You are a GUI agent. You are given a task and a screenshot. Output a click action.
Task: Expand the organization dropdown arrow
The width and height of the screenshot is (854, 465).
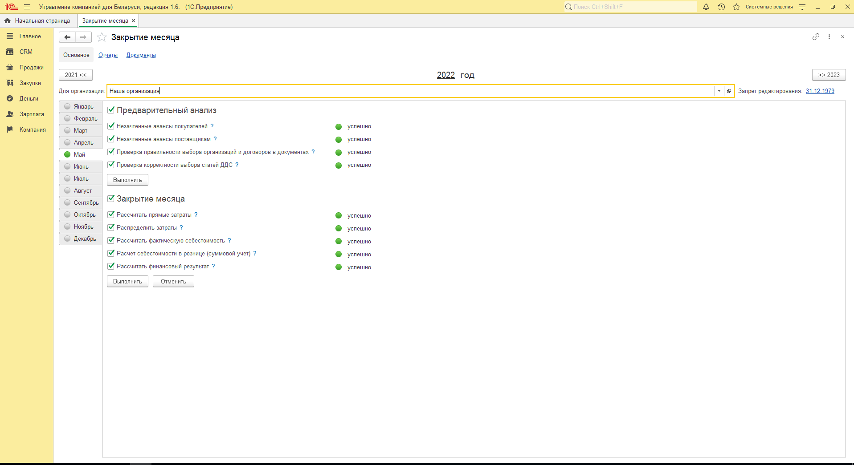[719, 91]
